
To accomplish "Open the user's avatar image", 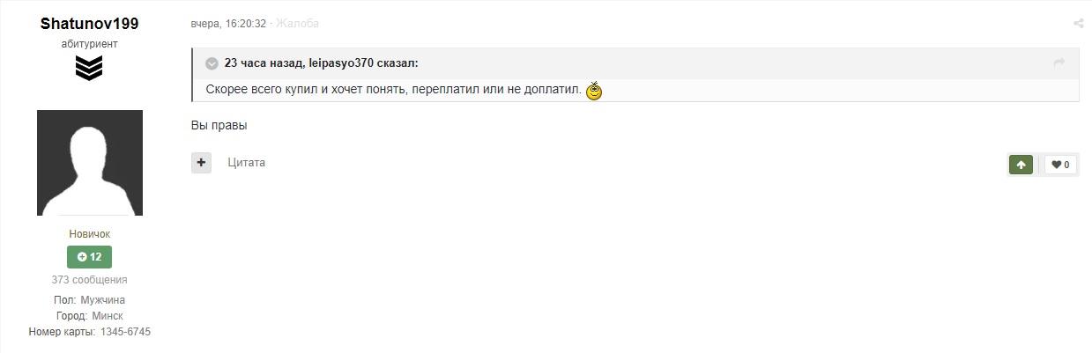I will click(x=89, y=163).
